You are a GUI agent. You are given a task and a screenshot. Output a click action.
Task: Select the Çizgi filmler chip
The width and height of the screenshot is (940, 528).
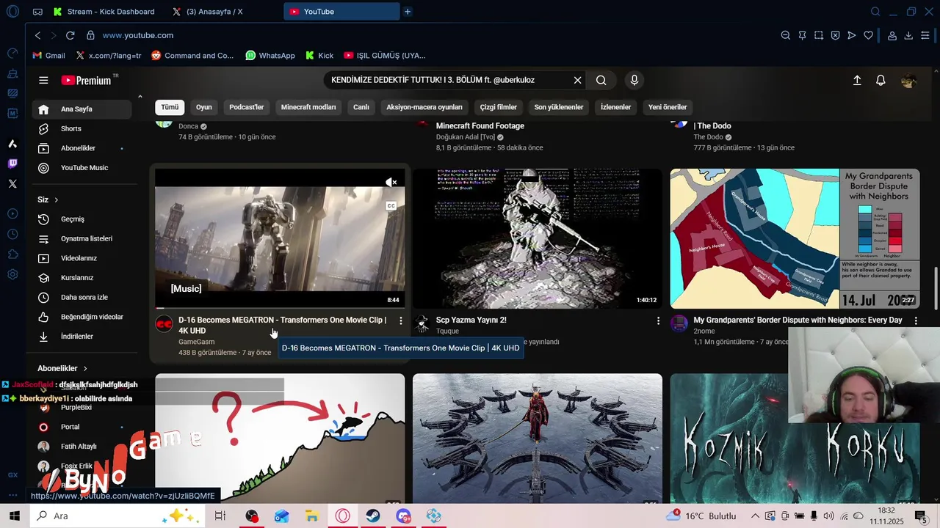point(499,107)
